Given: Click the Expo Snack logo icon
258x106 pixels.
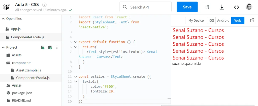Looking at the screenshot, I should 6,7.
